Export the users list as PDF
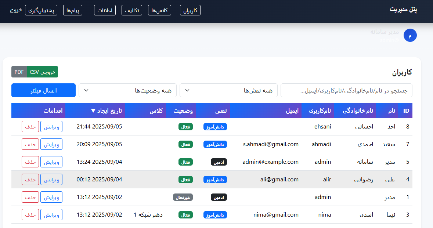The height and width of the screenshot is (228, 433). coord(19,72)
